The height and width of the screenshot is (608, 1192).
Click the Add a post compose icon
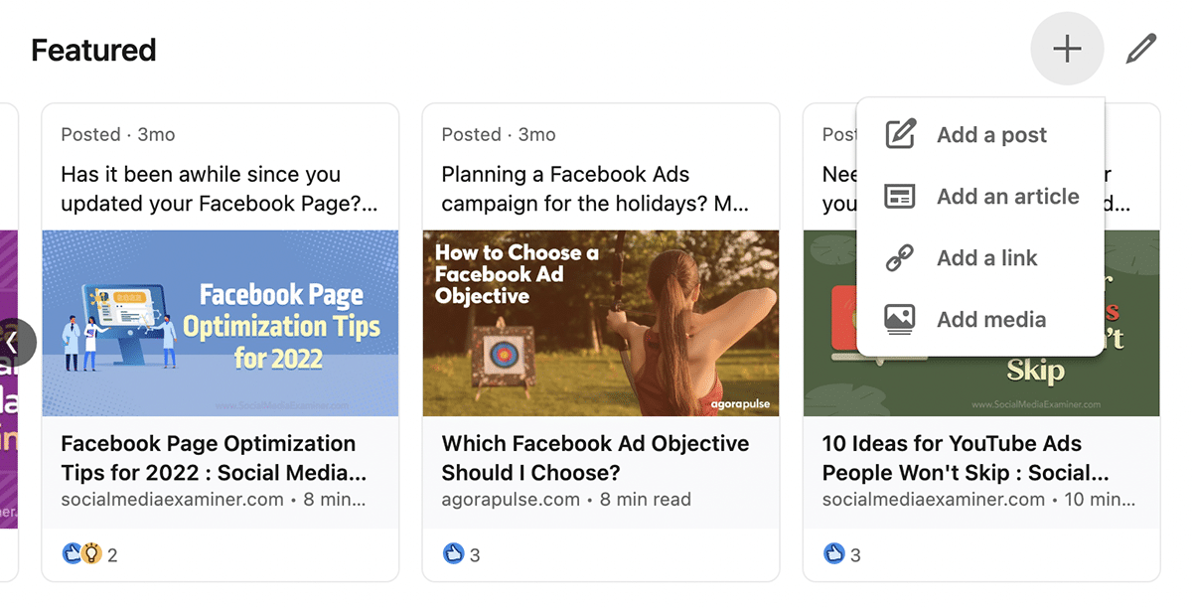[900, 135]
